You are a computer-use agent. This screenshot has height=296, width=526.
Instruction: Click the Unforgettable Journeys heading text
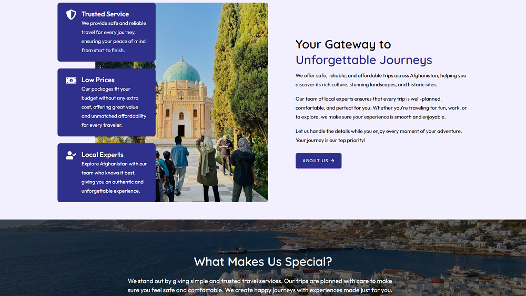click(363, 60)
